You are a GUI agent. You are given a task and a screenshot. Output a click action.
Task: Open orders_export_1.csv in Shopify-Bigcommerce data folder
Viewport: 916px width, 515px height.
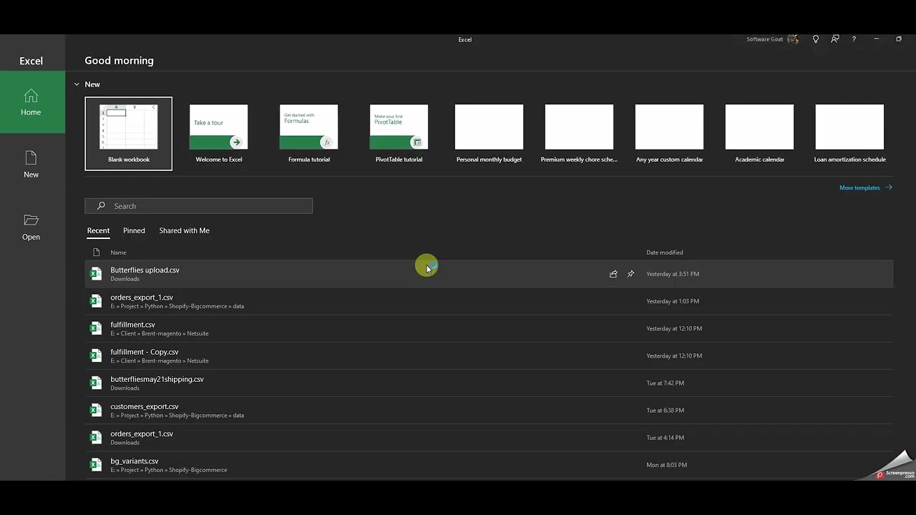489,301
